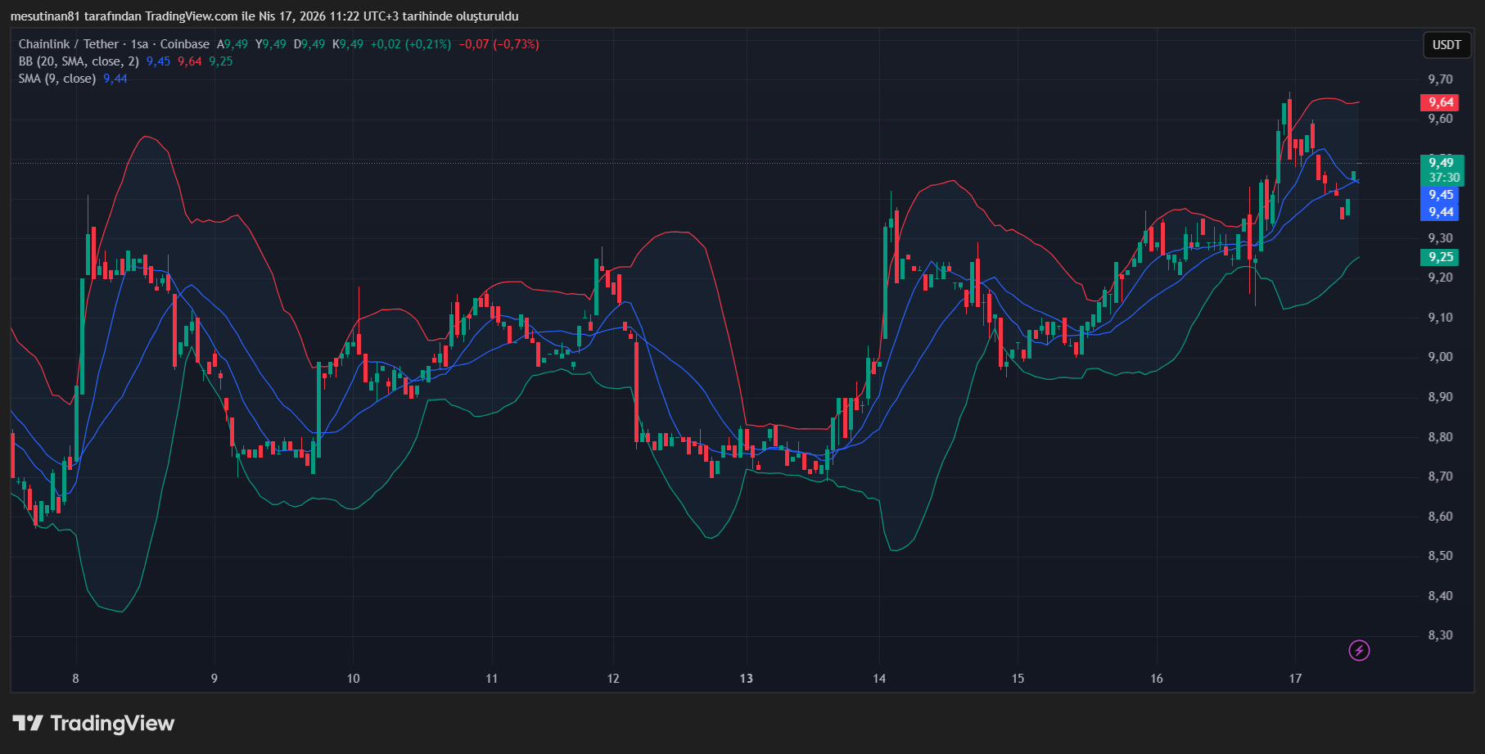Select the SMA (9, close) indicator legend
Viewport: 1485px width, 754px height.
coord(57,79)
